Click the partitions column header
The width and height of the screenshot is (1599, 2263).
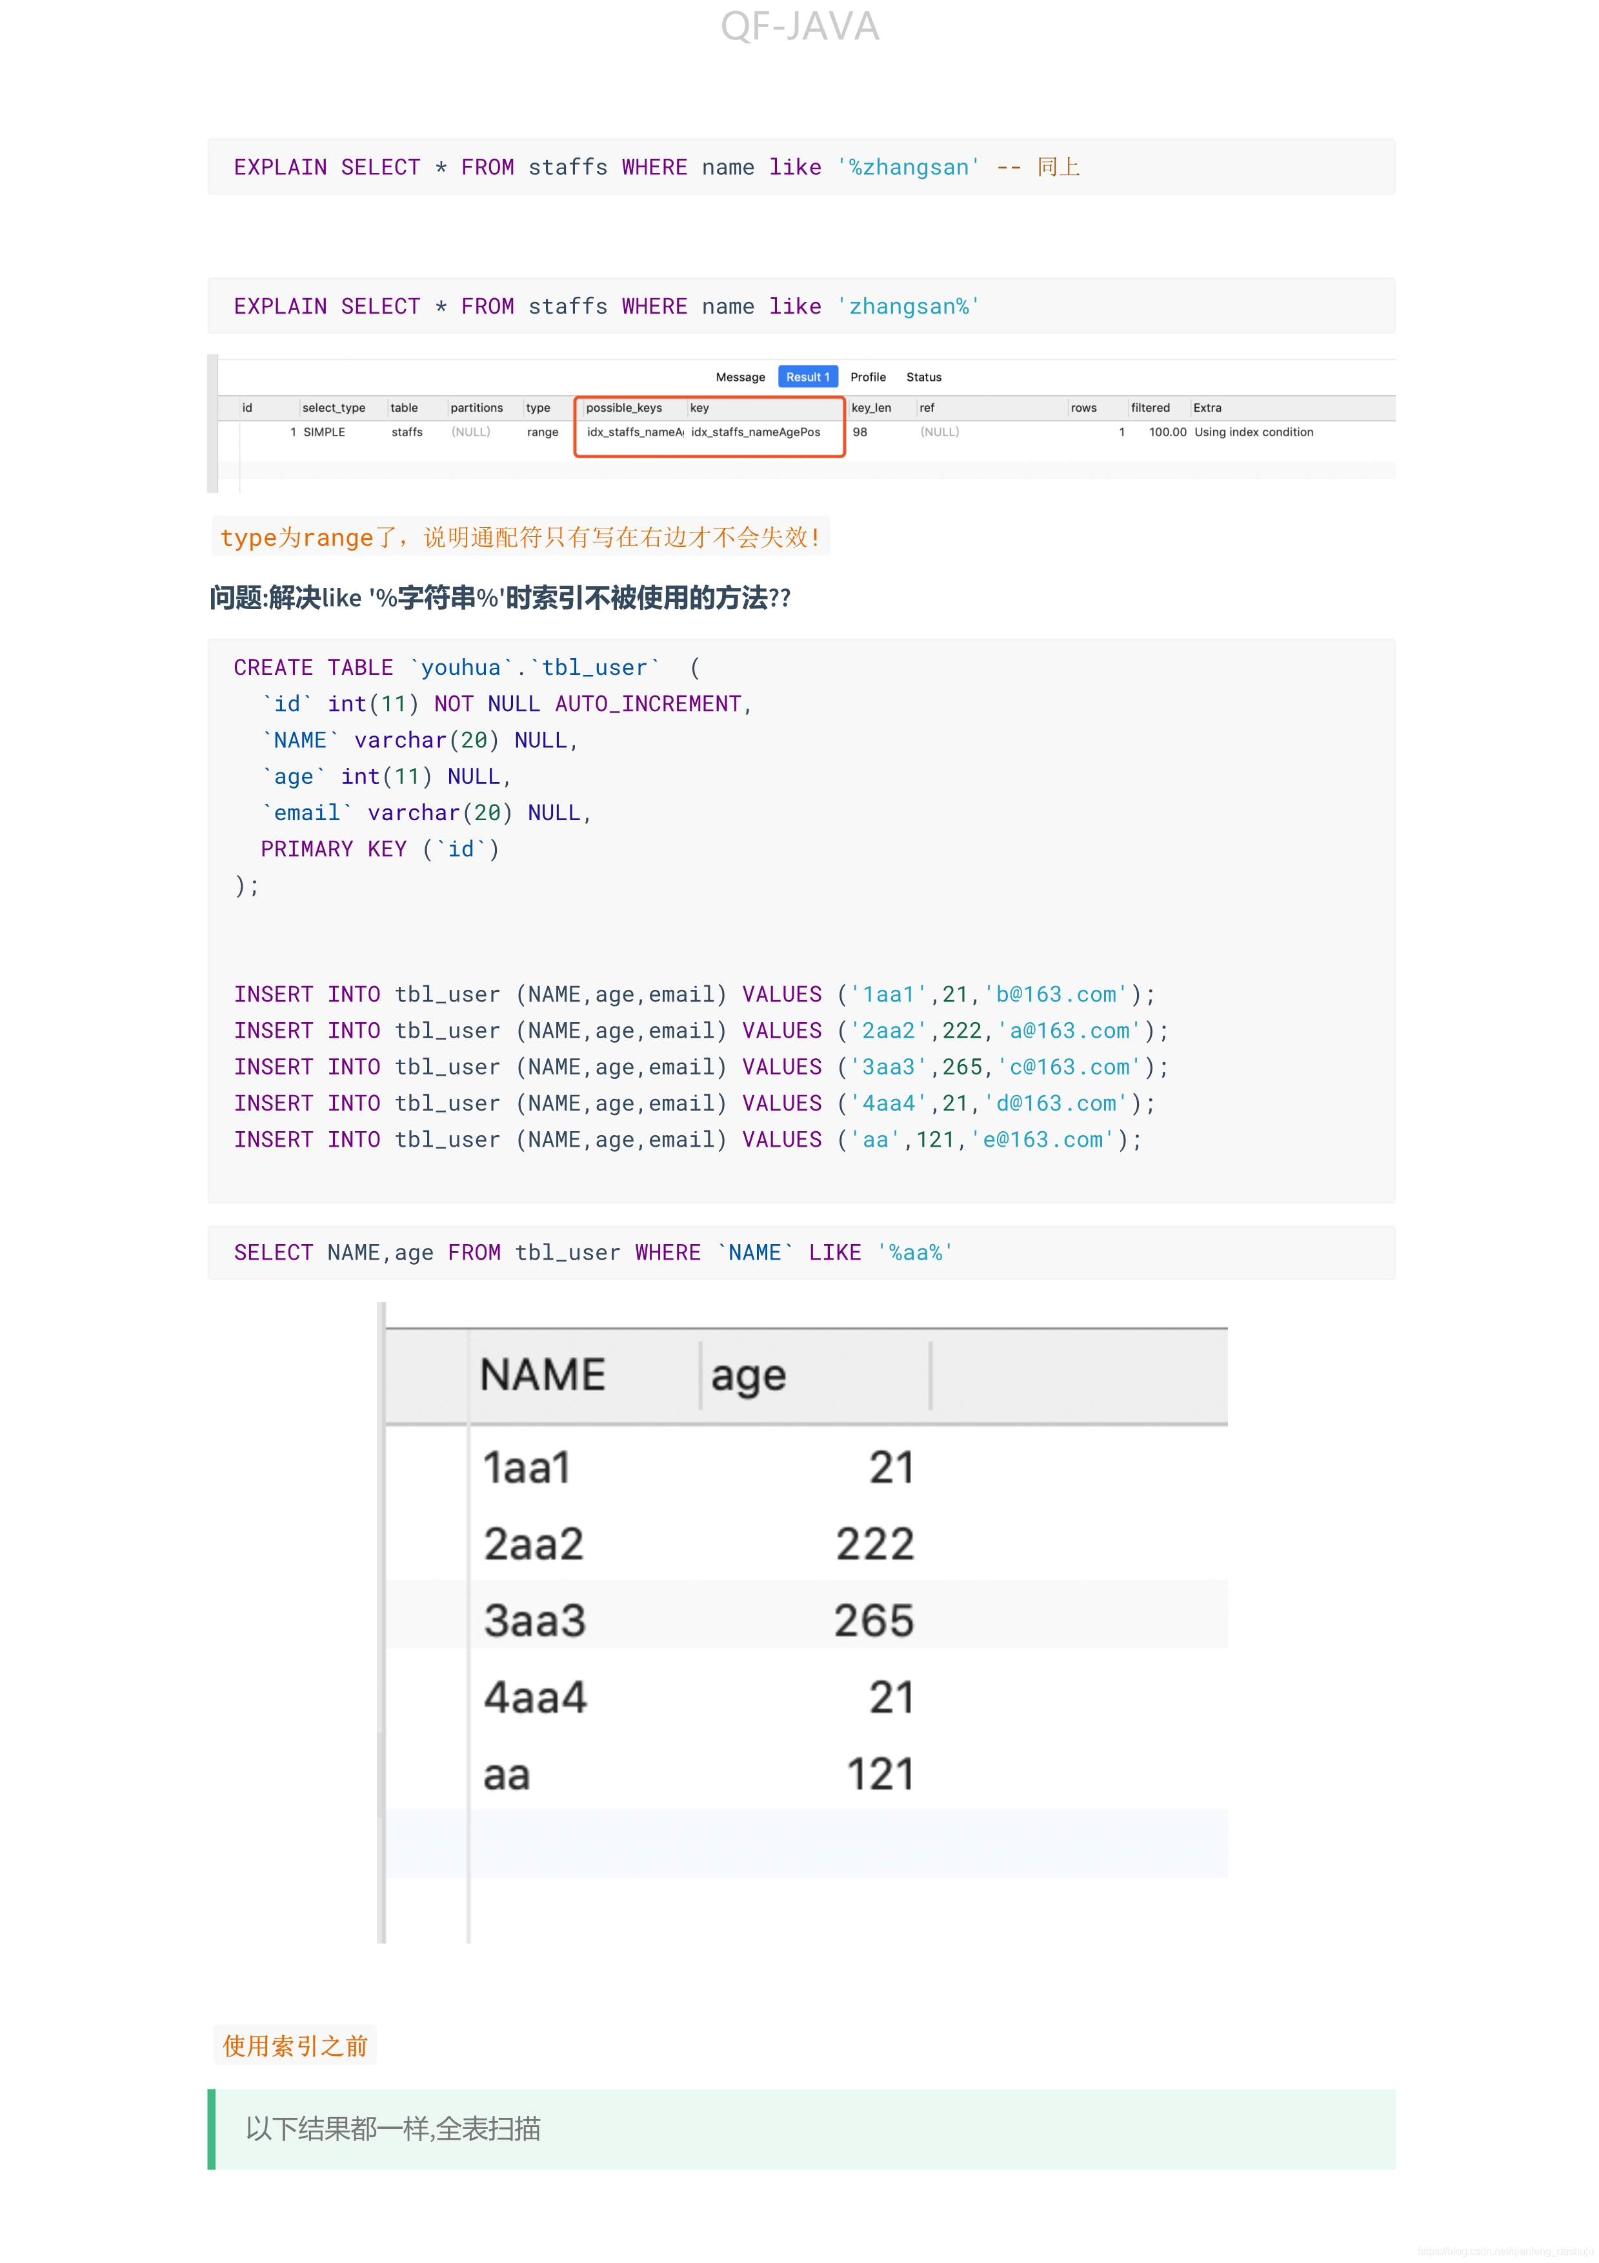pos(476,407)
